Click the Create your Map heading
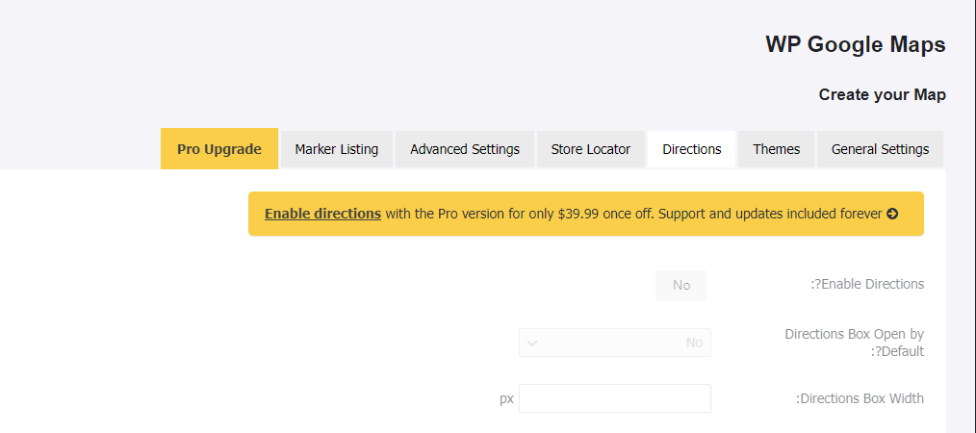Image resolution: width=976 pixels, height=433 pixels. [x=882, y=94]
